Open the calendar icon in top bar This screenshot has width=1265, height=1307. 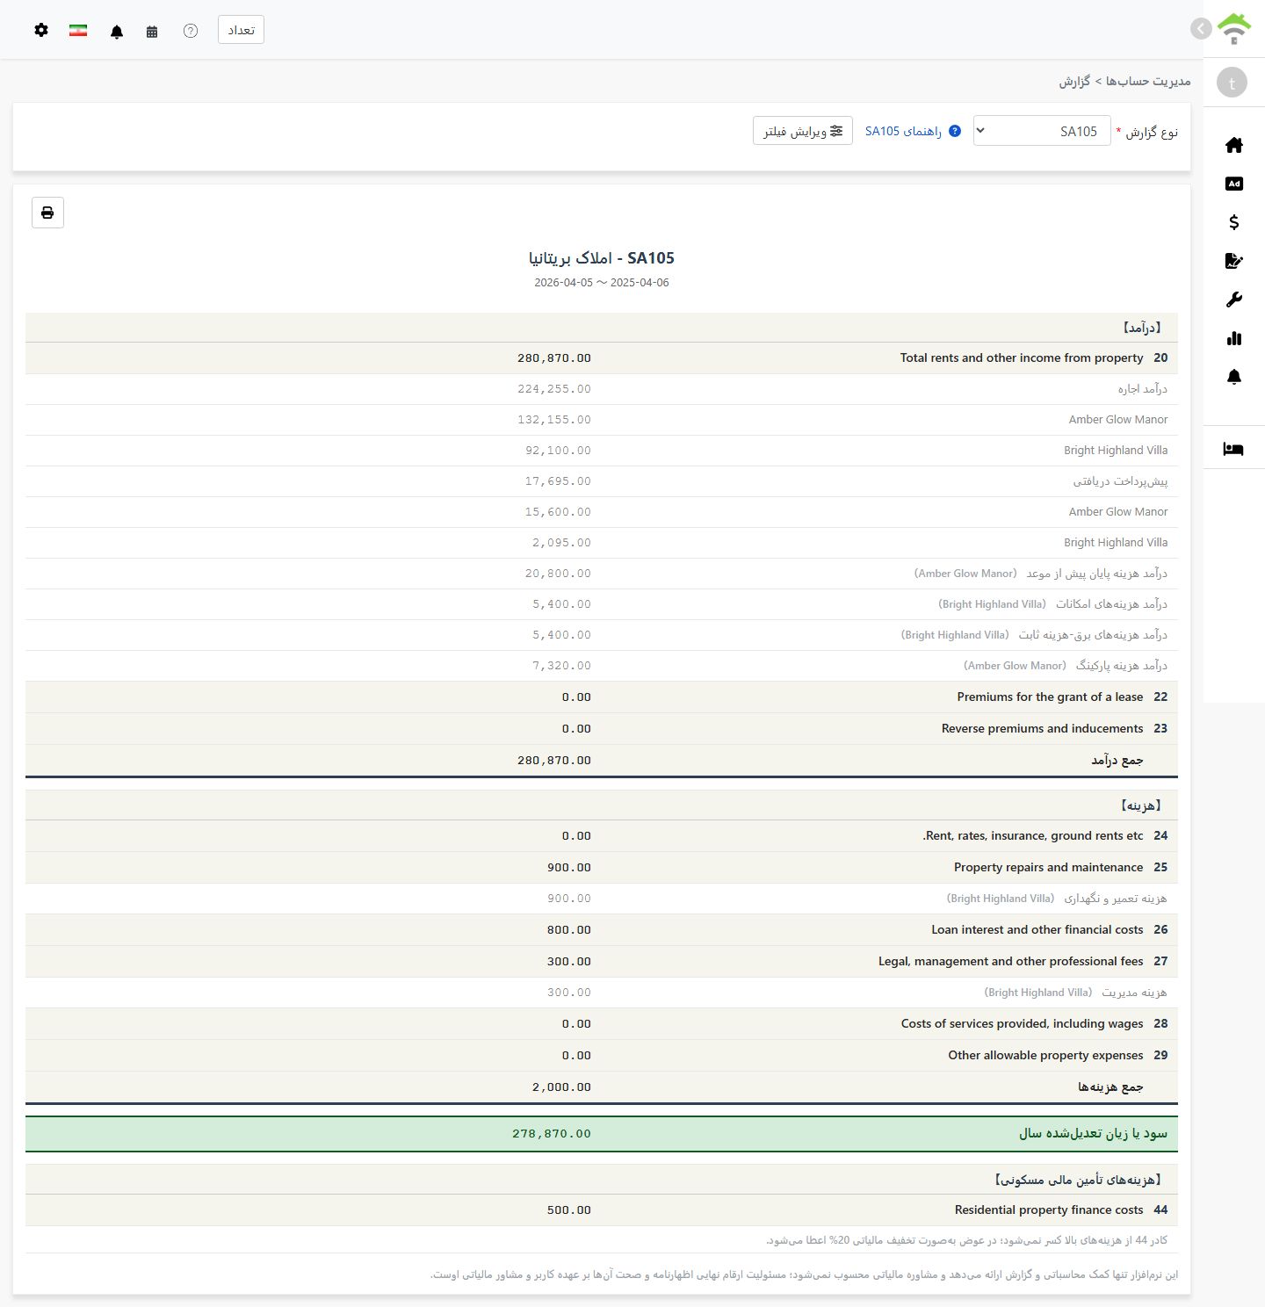[152, 31]
